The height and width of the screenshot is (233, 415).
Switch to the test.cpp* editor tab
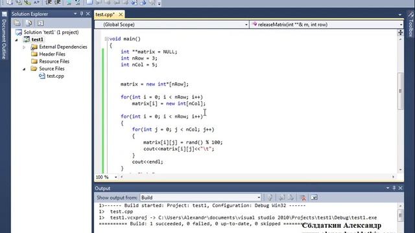[105, 14]
